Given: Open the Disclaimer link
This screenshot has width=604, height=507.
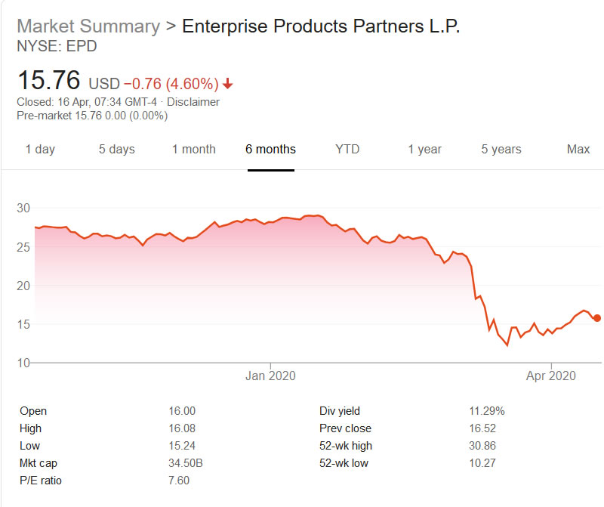Looking at the screenshot, I should [193, 102].
